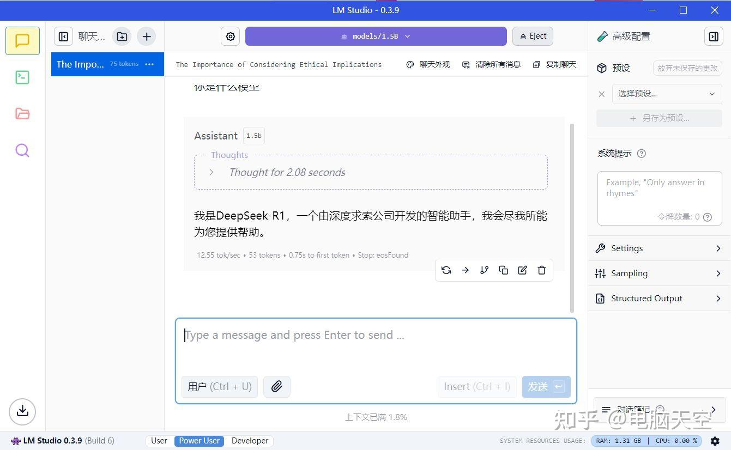731x450 pixels.
Task: Open My Models folder in sidebar
Action: click(22, 114)
